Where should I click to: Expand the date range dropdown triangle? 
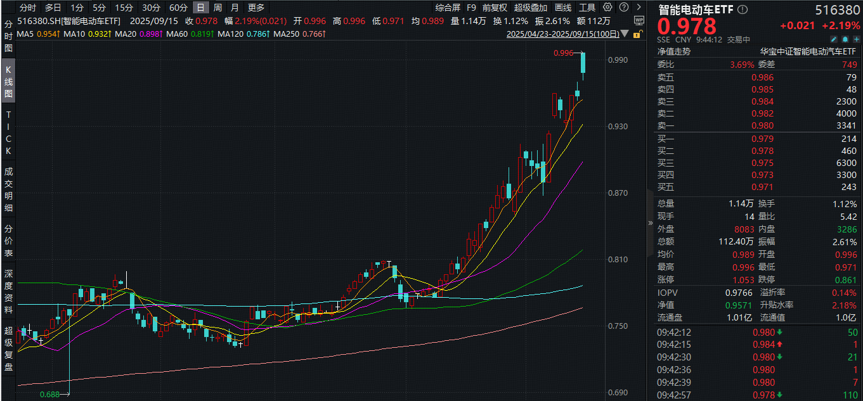(626, 33)
